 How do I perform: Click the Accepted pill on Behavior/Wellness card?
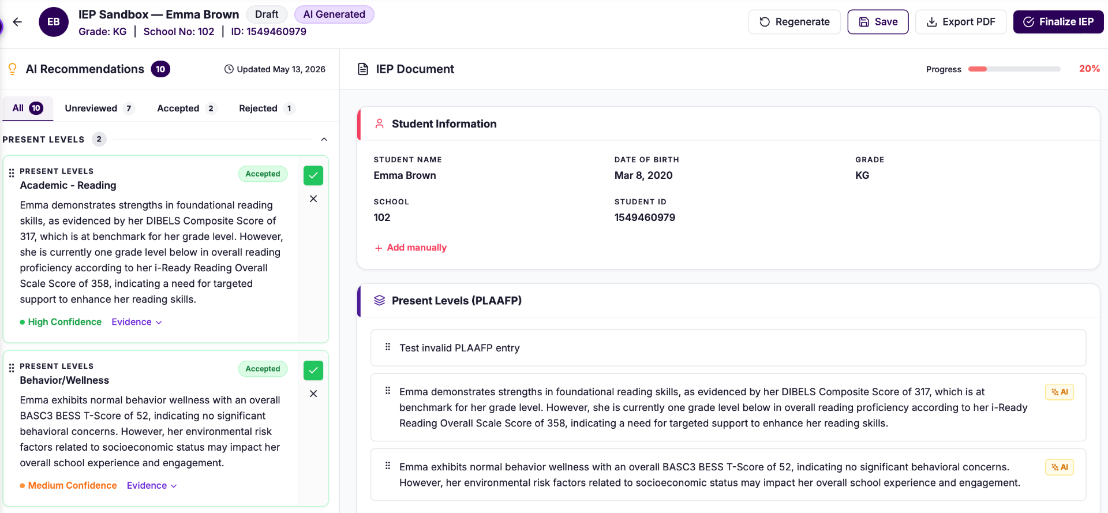[263, 369]
